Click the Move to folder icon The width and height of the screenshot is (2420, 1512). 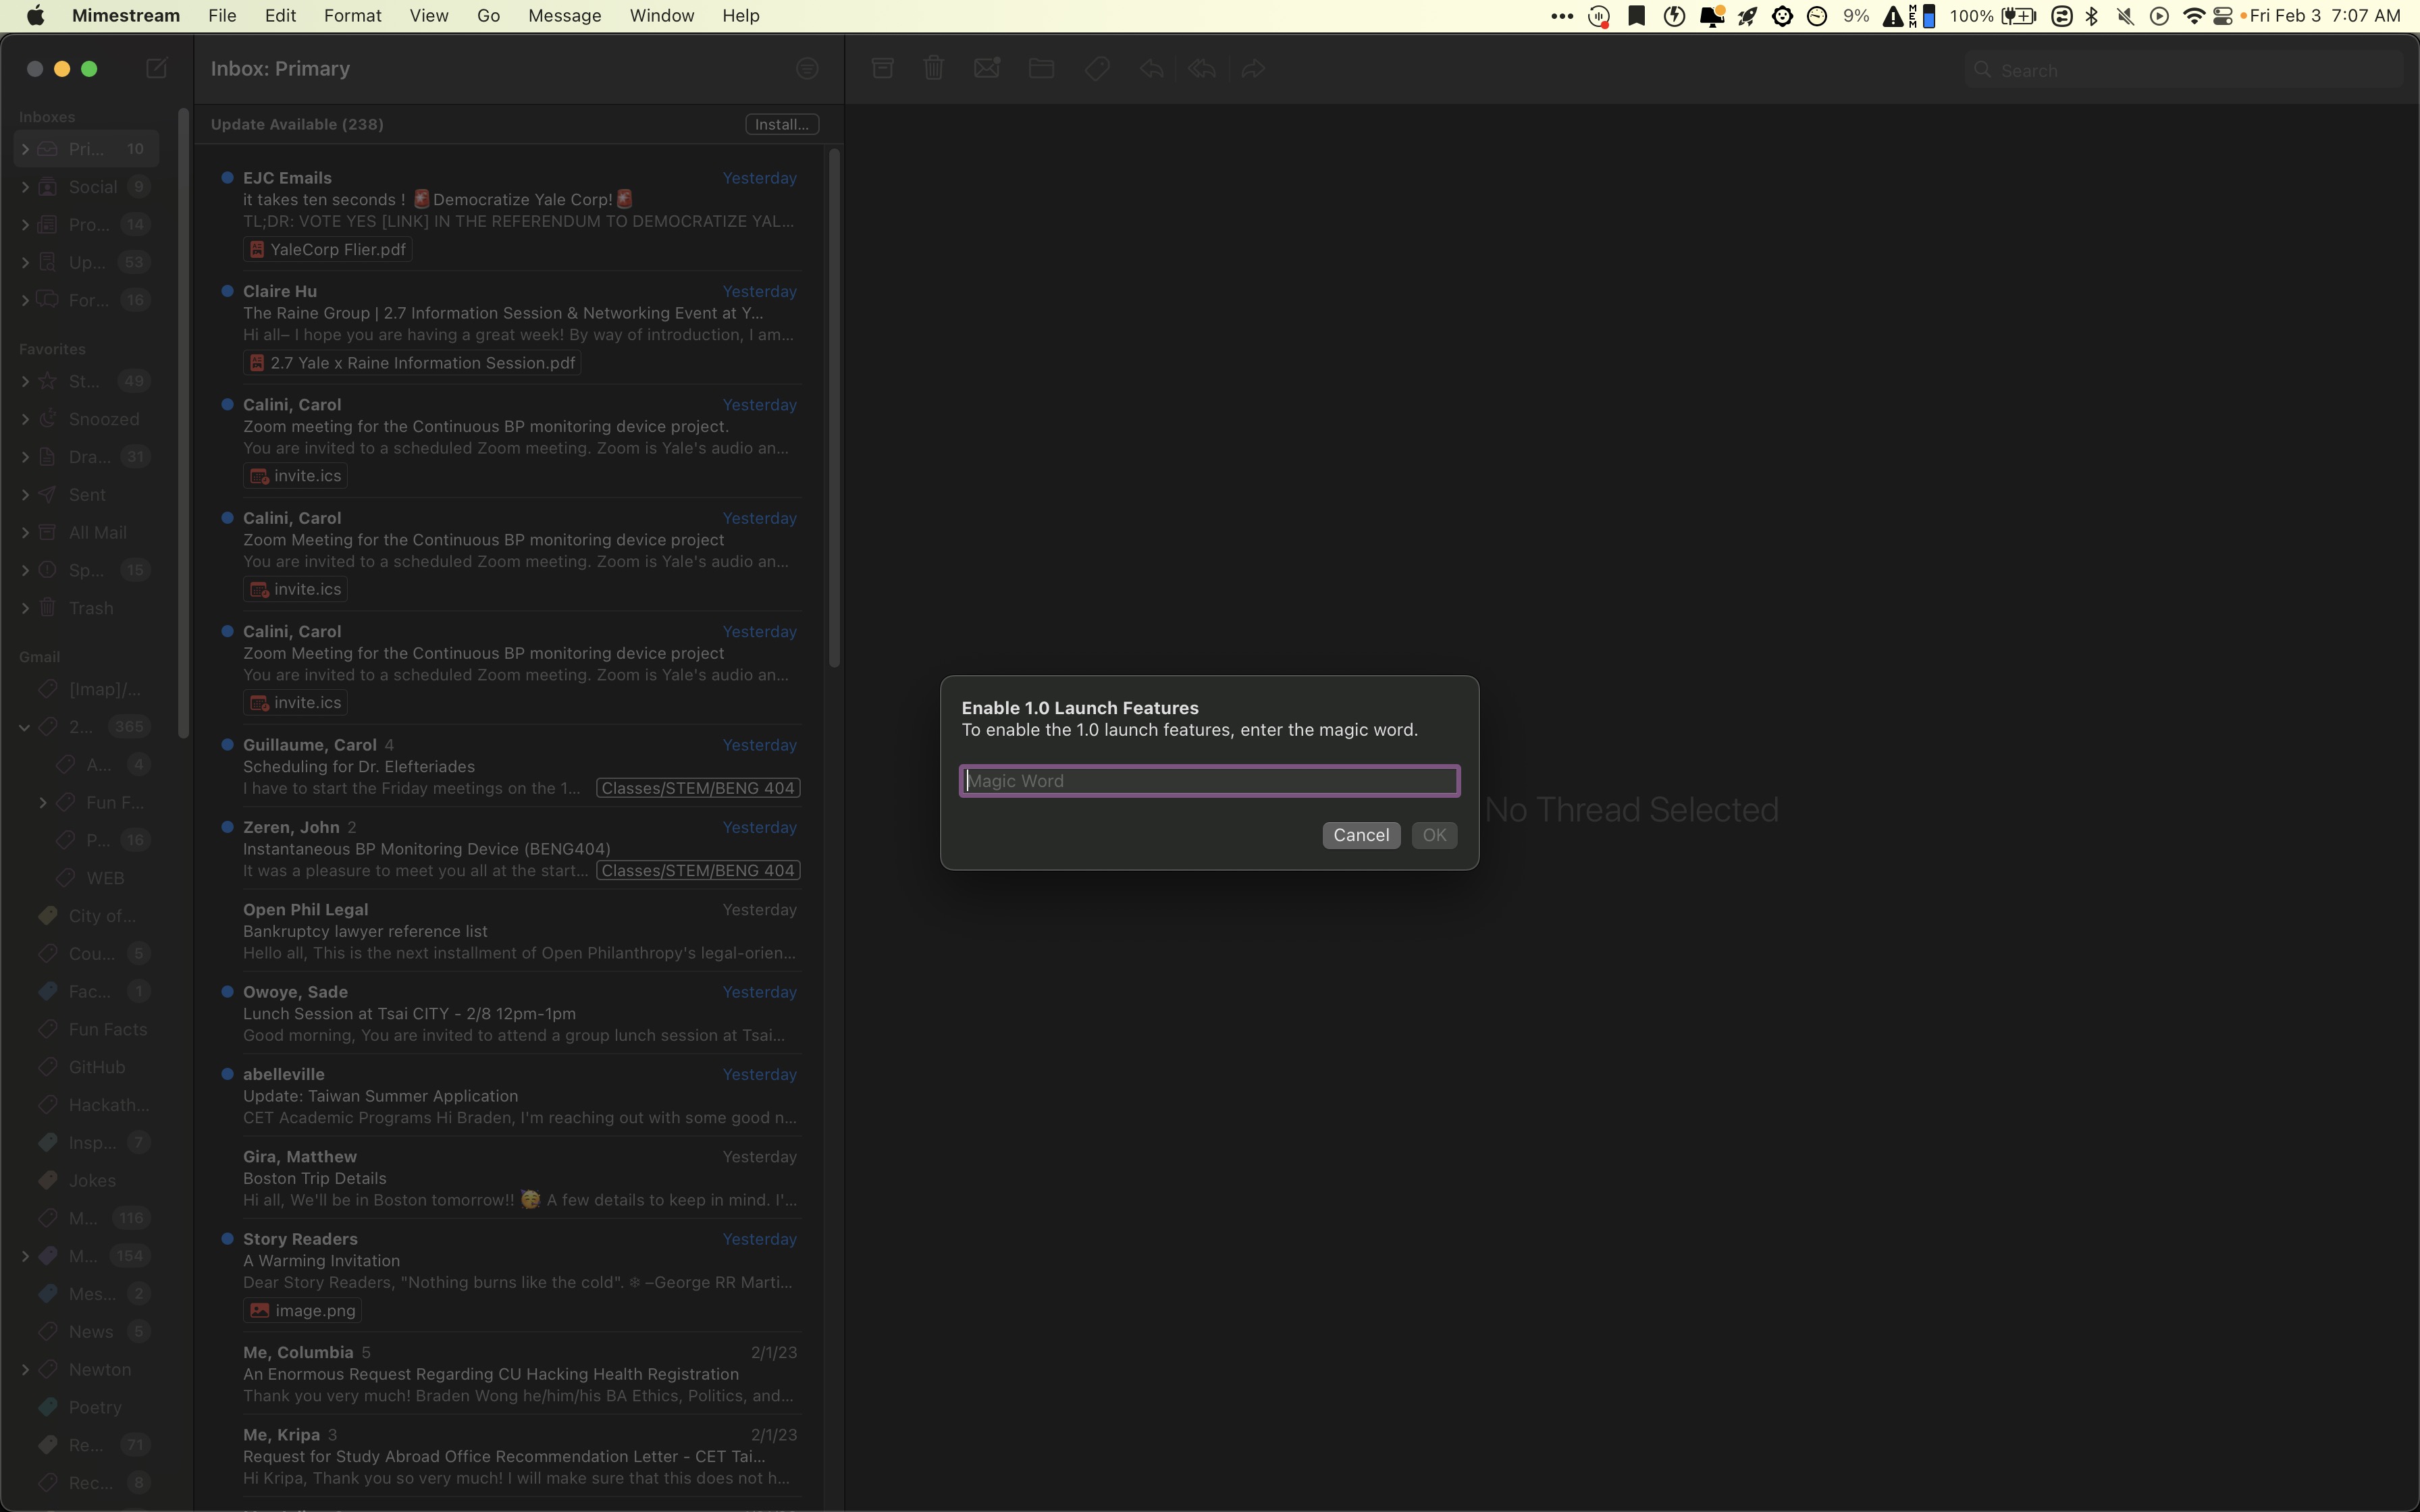pyautogui.click(x=1041, y=69)
